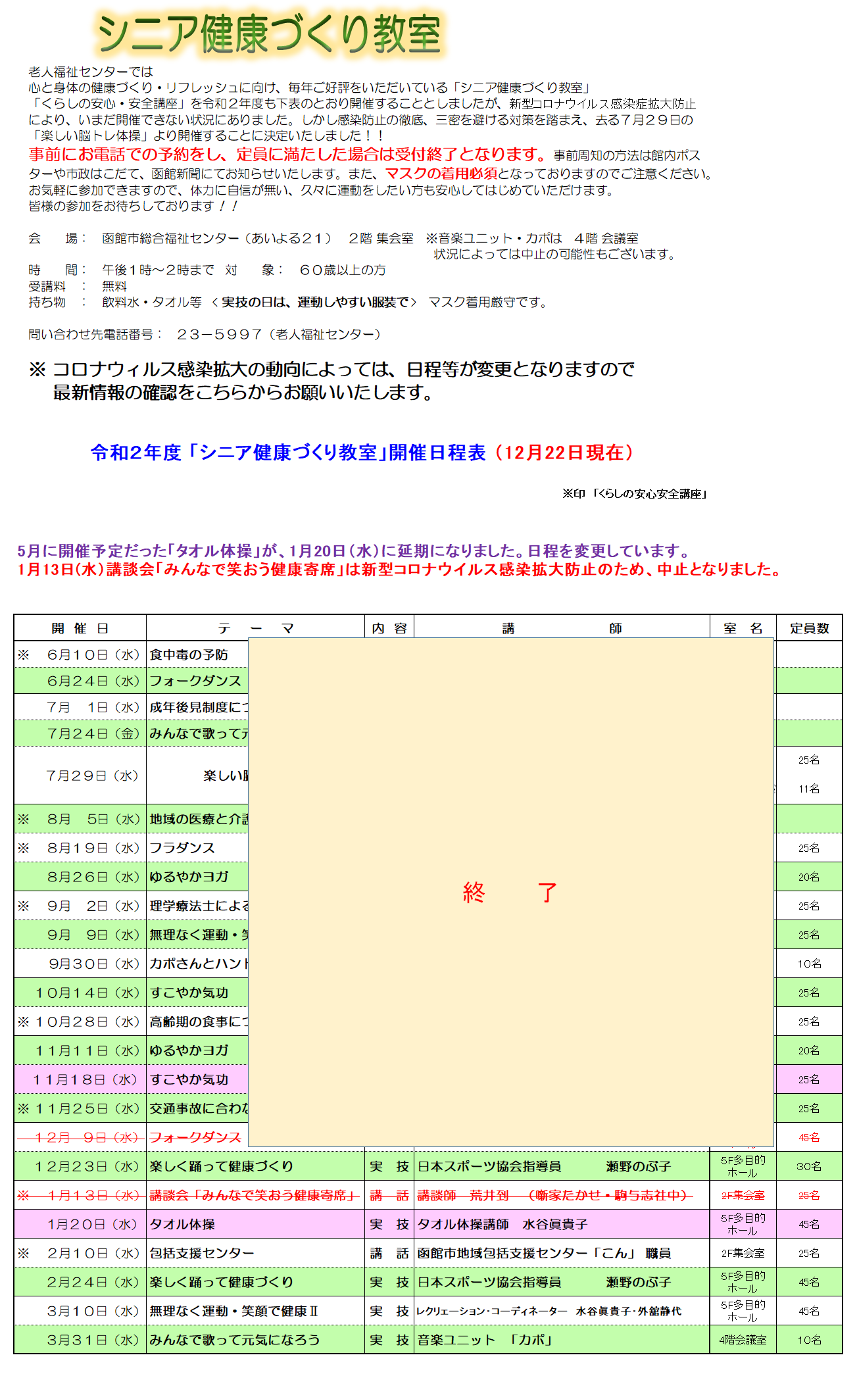
Task: Click the theme 食中毒の予防
Action: [x=189, y=655]
